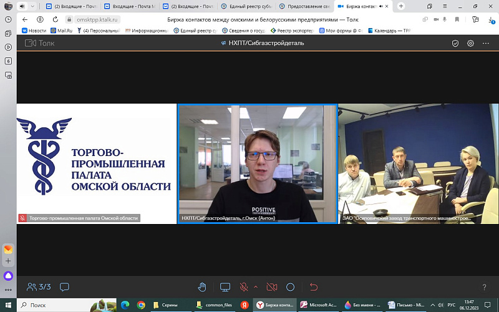
Task: Switch to Предоставление све tab
Action: 304,6
